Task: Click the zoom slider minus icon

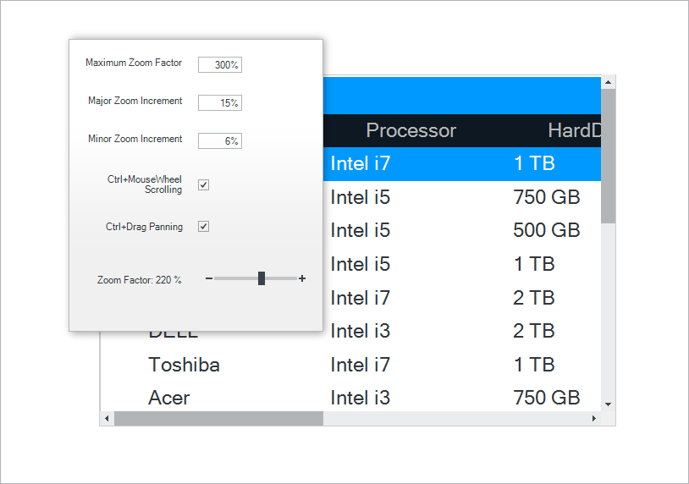Action: tap(209, 278)
